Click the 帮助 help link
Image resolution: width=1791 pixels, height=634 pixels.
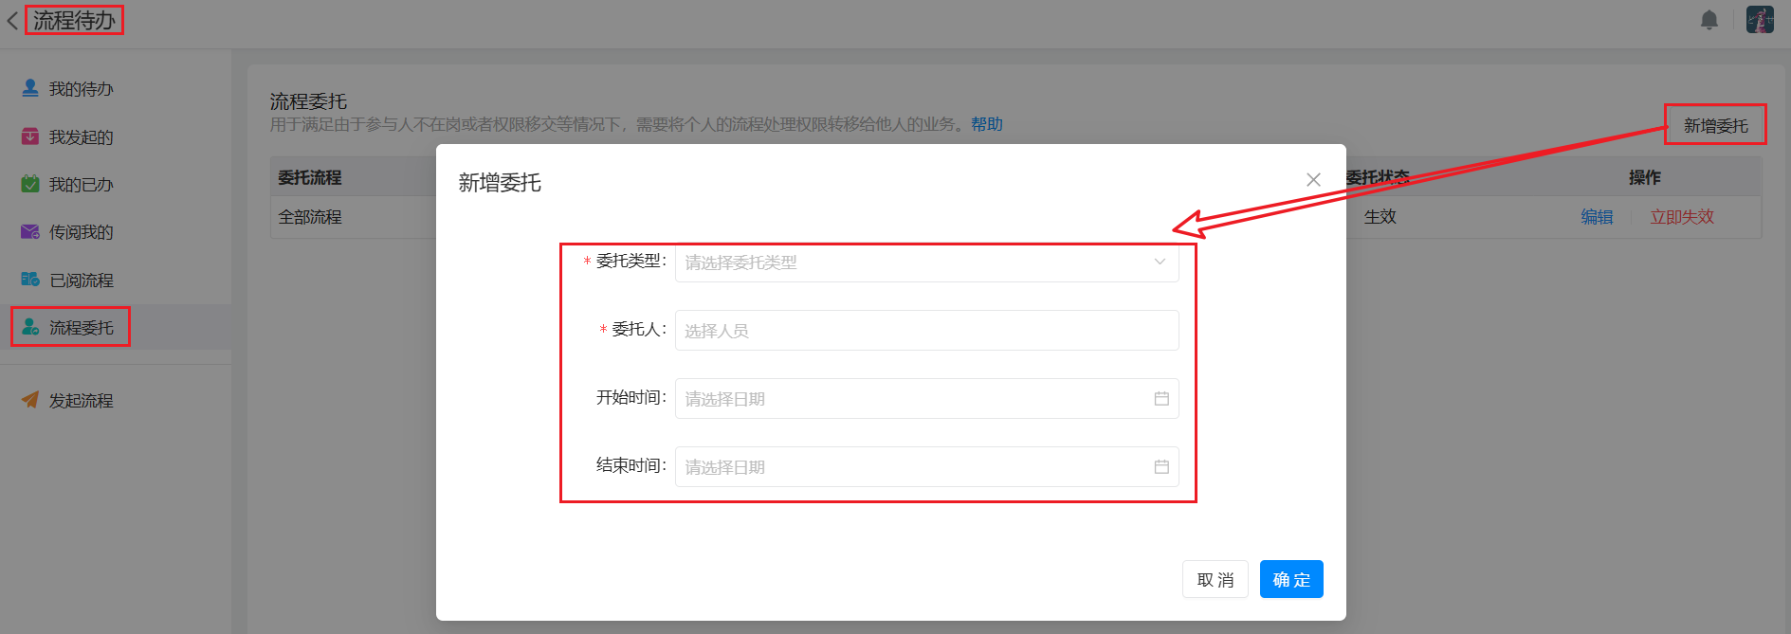[x=986, y=124]
